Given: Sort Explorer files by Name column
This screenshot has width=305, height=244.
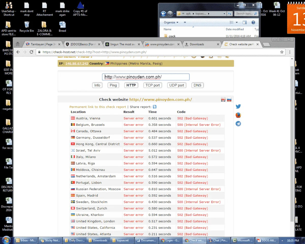Looking at the screenshot, I should click(x=168, y=29).
